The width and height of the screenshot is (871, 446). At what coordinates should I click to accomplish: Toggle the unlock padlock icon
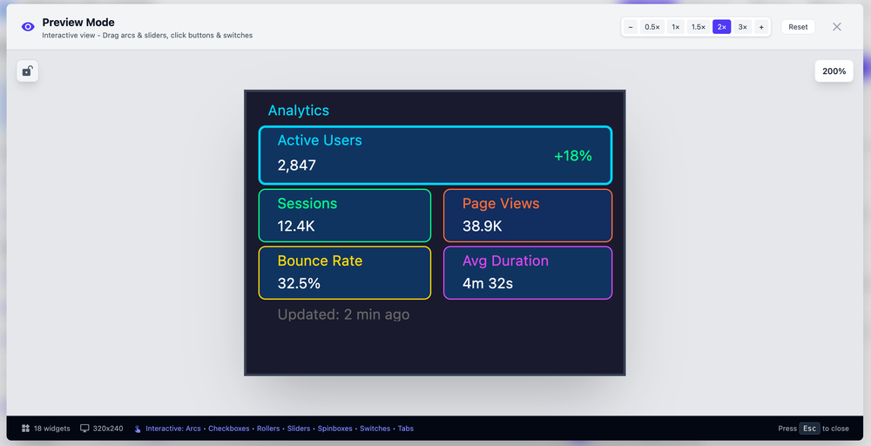coord(28,71)
